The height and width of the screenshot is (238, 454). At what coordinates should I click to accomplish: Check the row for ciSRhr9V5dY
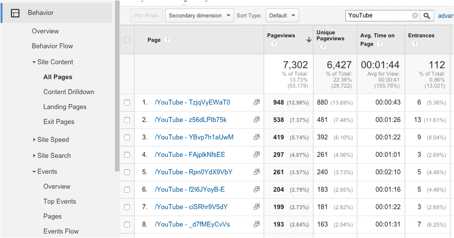click(127, 207)
